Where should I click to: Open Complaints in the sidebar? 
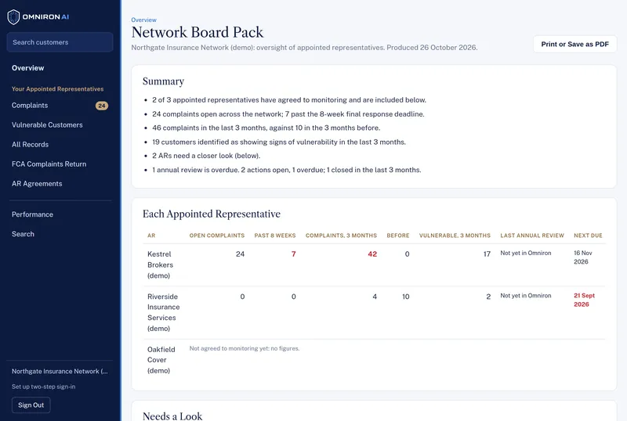(30, 106)
